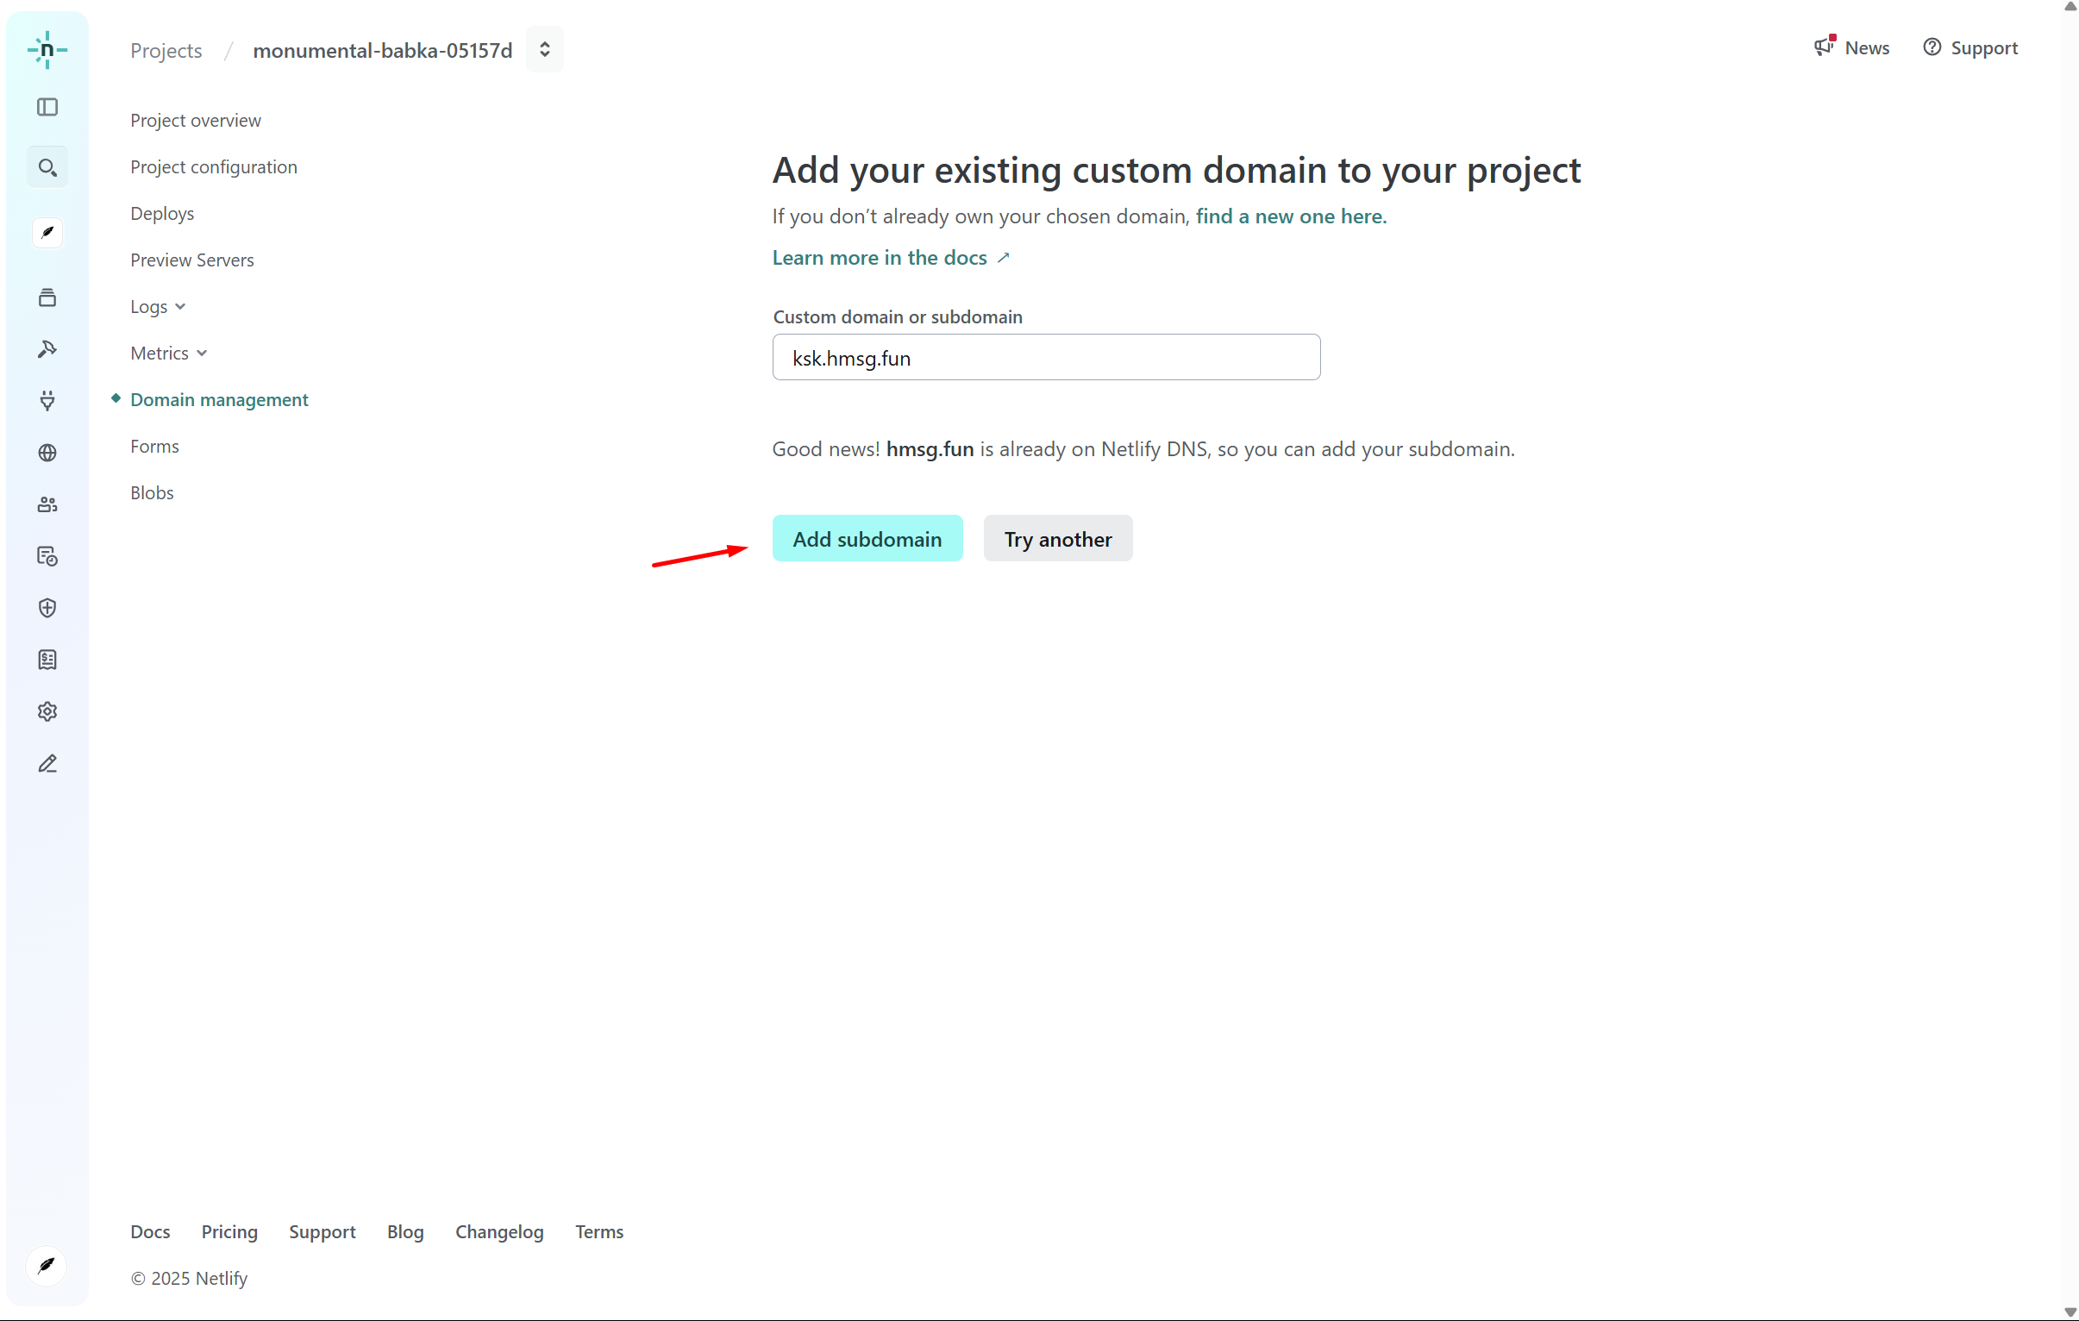Viewport: 2079px width, 1321px height.
Task: Open search with magnifier icon
Action: [47, 167]
